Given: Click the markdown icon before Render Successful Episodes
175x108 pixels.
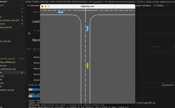Looking at the screenshot, I should click(106, 2).
